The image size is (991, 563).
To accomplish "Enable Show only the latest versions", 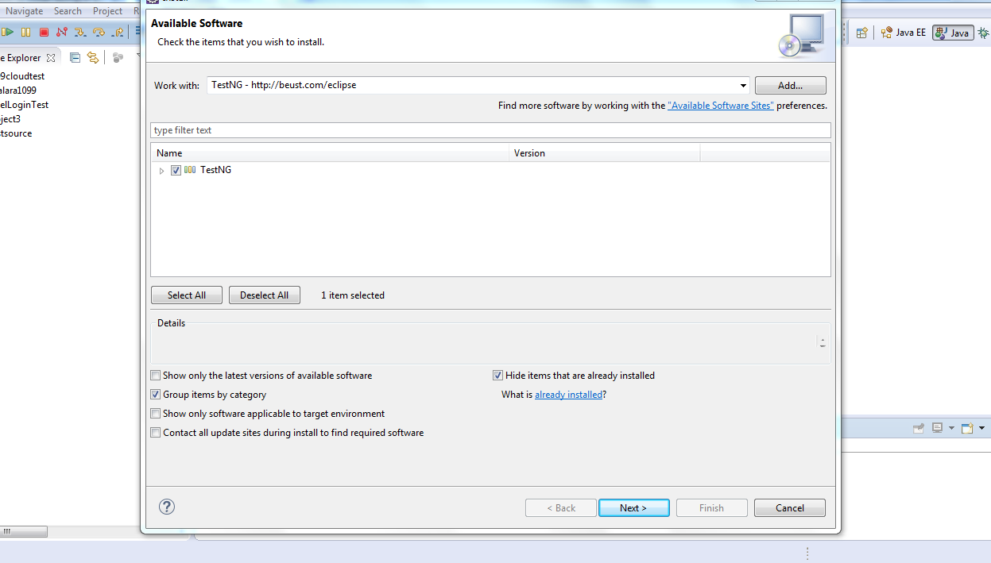I will 156,376.
